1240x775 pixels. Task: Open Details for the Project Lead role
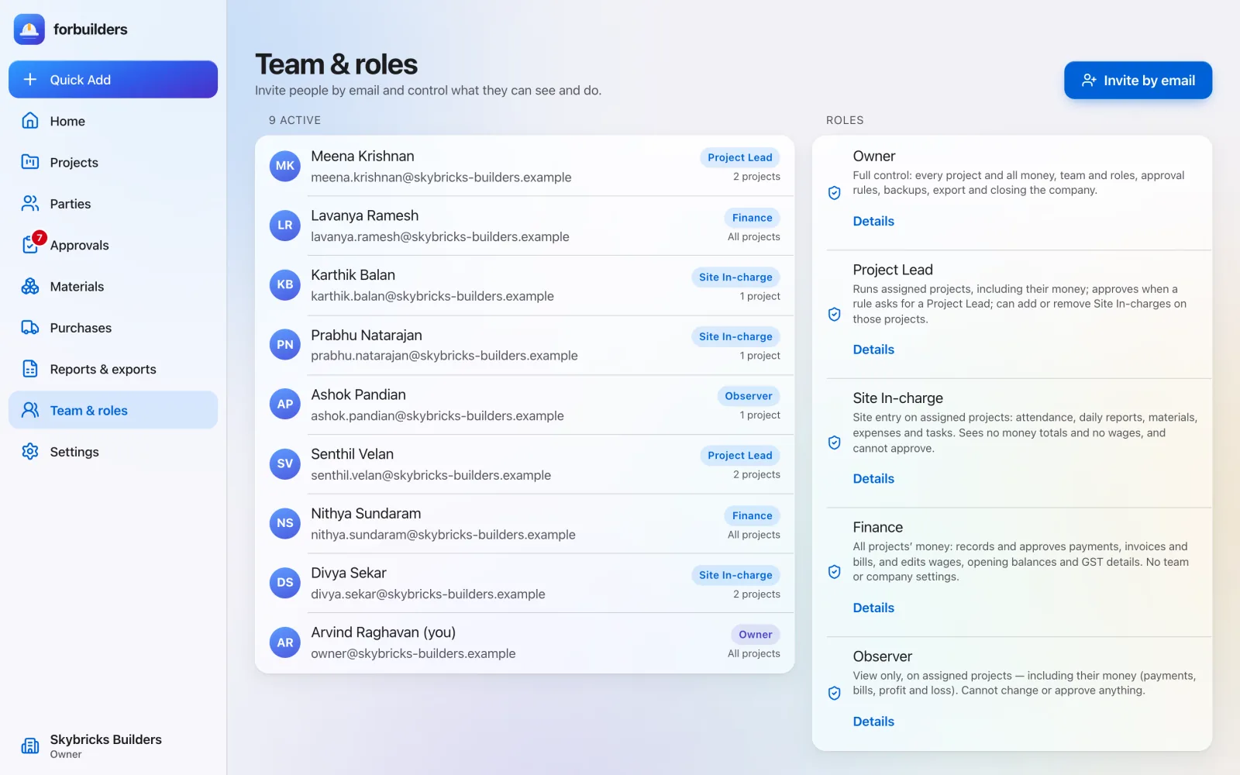pyautogui.click(x=873, y=350)
